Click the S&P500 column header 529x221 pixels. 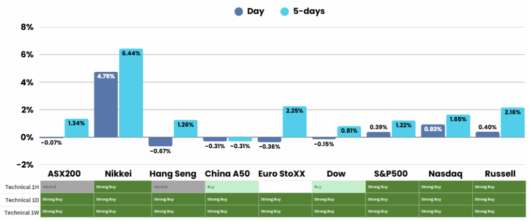pyautogui.click(x=392, y=173)
